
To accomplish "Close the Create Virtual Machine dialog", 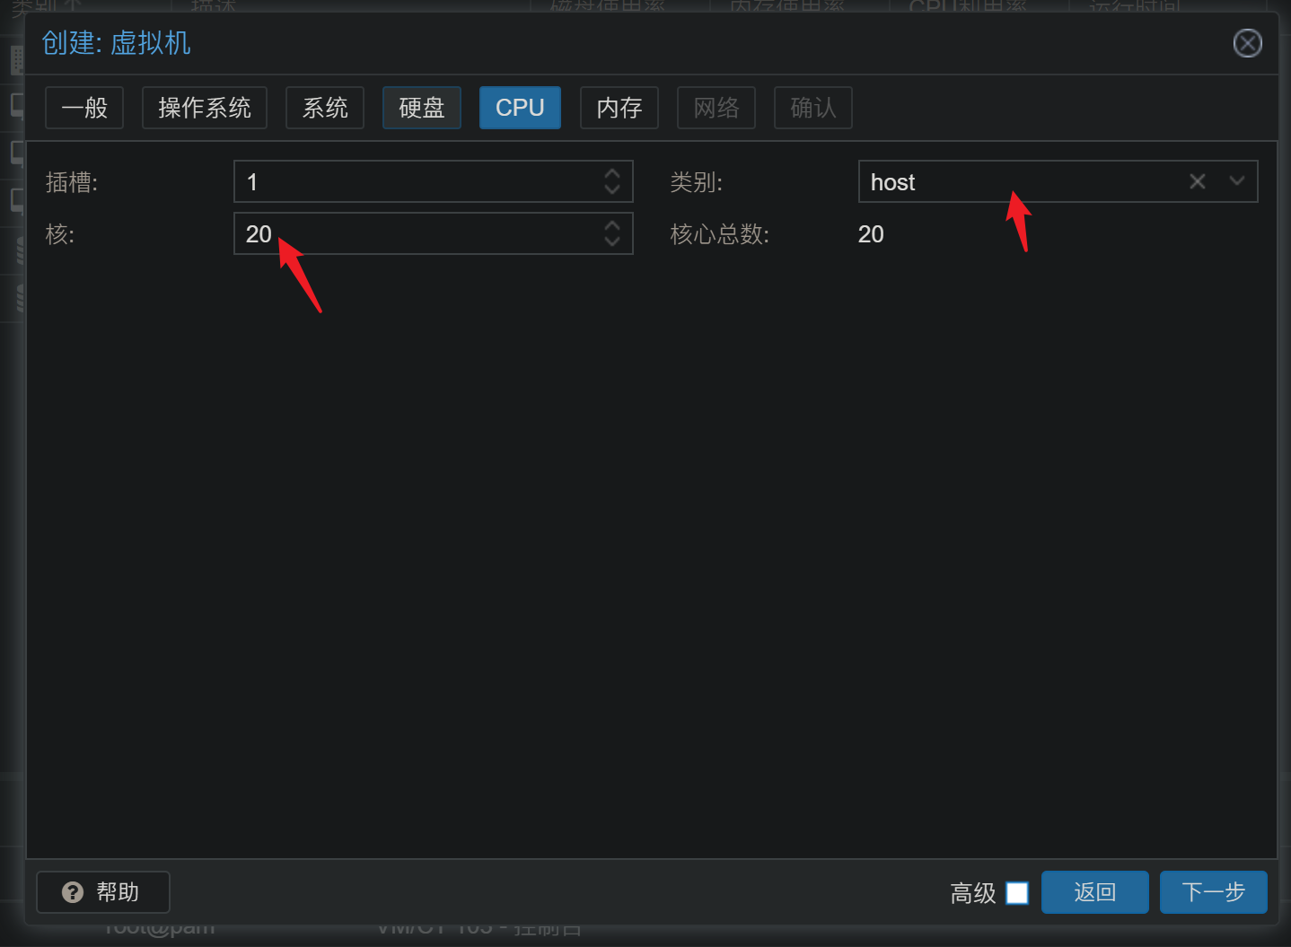I will (x=1247, y=43).
